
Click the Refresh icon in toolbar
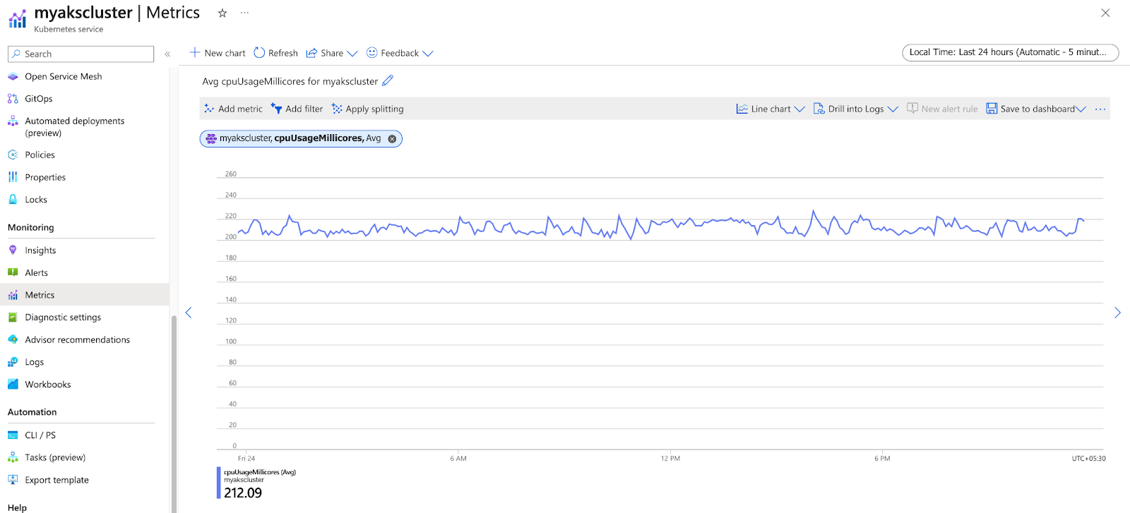click(259, 53)
